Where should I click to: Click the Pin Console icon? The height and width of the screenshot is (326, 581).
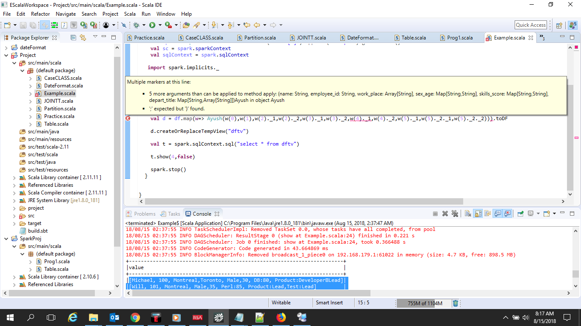click(x=520, y=214)
